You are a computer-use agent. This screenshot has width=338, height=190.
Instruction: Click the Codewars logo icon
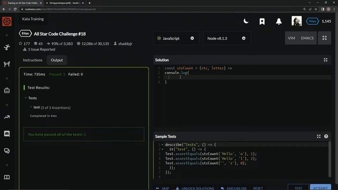click(x=7, y=21)
